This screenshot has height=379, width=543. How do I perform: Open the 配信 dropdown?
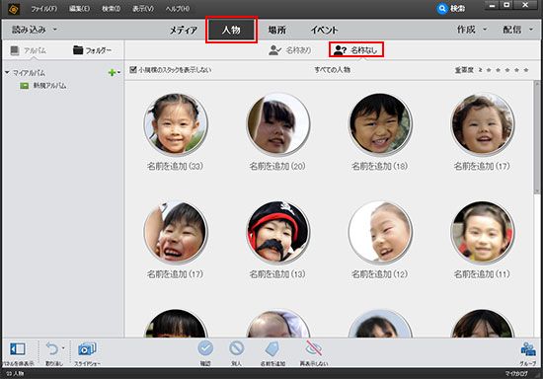click(517, 30)
